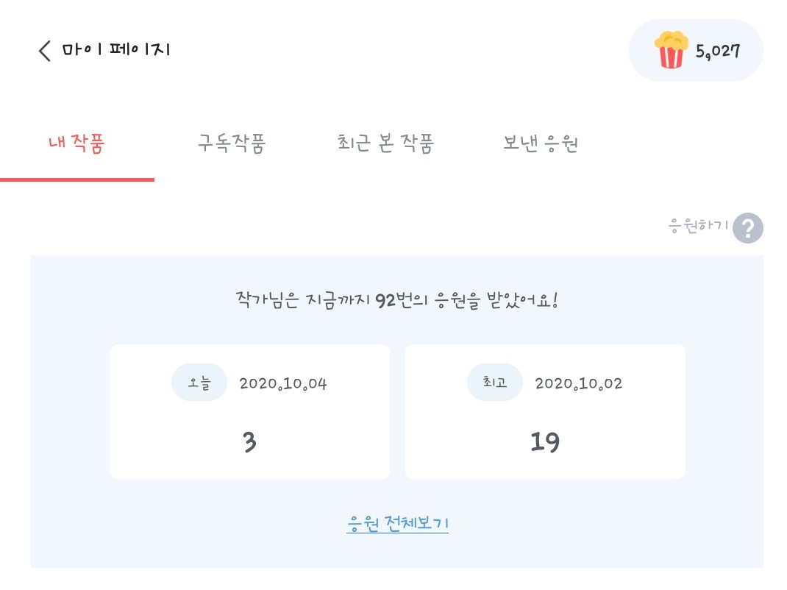Image resolution: width=787 pixels, height=590 pixels.
Task: Click the red underline below 내 작품
Action: (x=77, y=180)
